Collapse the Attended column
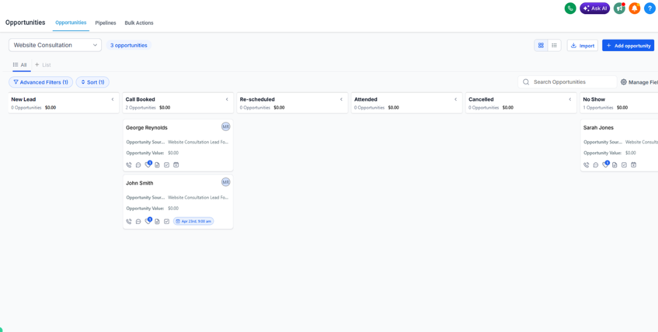This screenshot has width=658, height=332. 456,99
